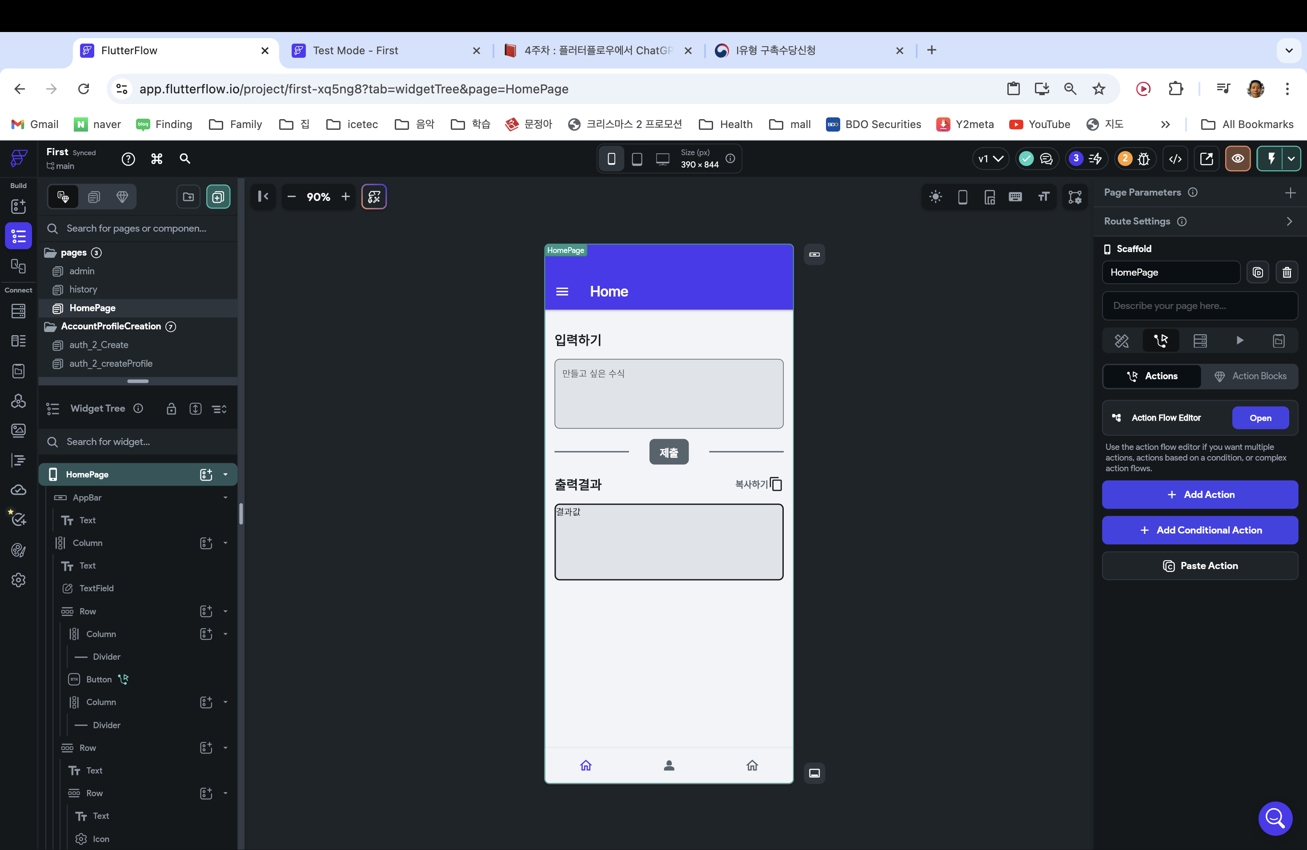Screen dimensions: 1307x850
Task: Collapse the AppBar tree node arrow
Action: pos(225,498)
